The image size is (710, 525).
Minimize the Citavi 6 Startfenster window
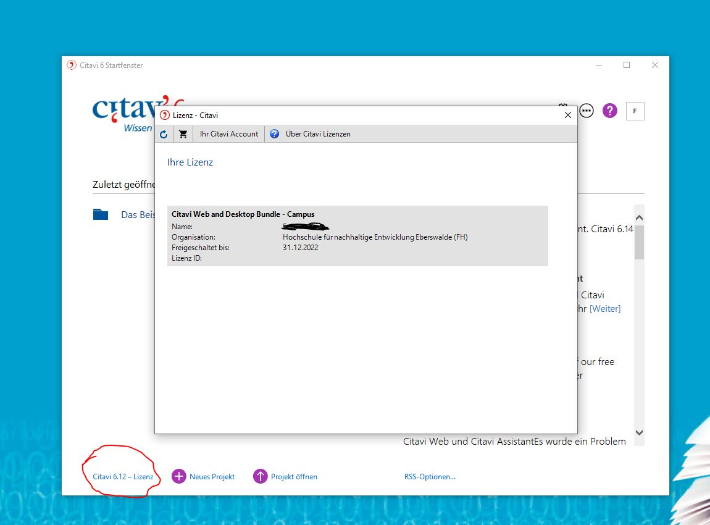(599, 65)
